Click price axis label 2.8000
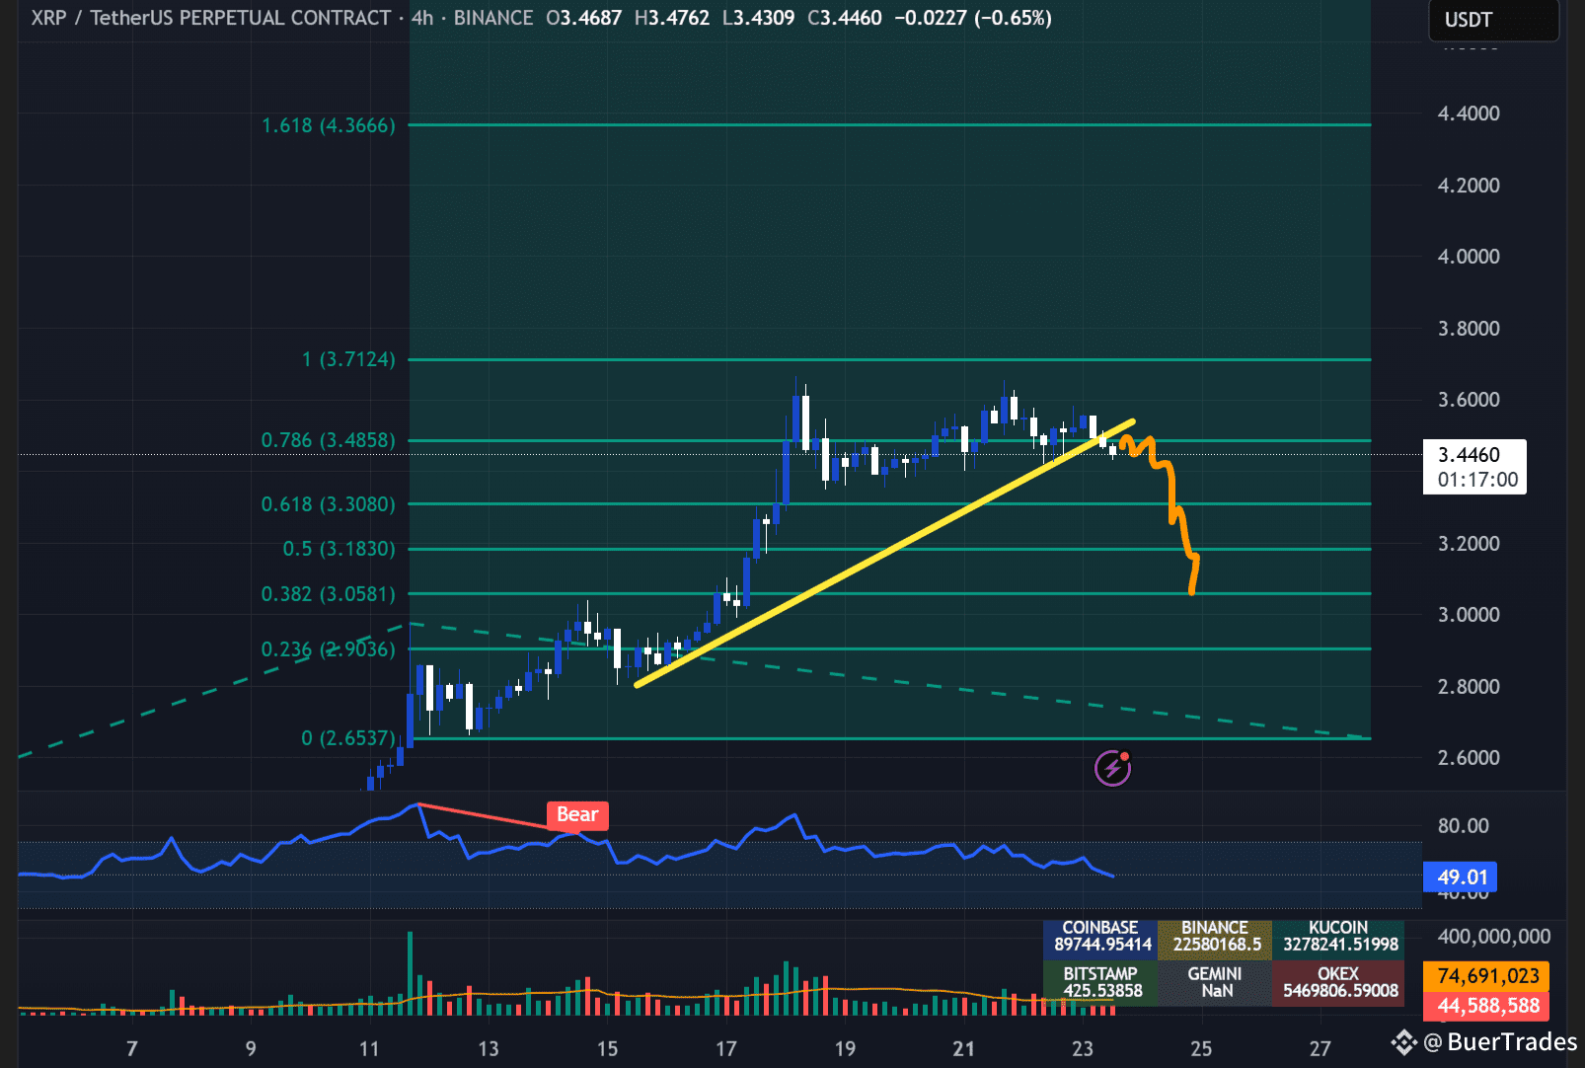Screen dimensions: 1585x1068 click(x=1469, y=687)
